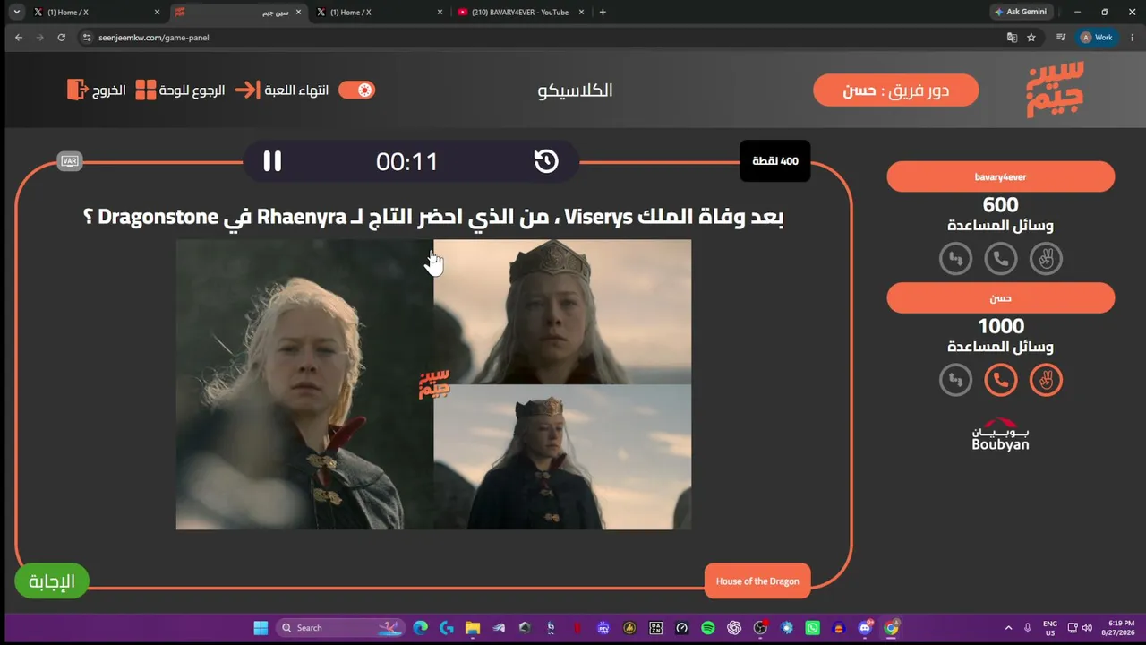Use bavary4ever's two-fingers victory lifeline
The image size is (1146, 645).
(1046, 259)
